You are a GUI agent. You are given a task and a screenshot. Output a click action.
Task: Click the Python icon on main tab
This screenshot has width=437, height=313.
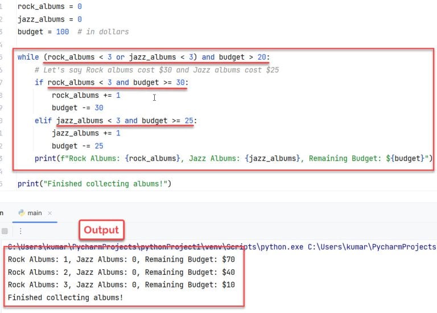point(22,213)
